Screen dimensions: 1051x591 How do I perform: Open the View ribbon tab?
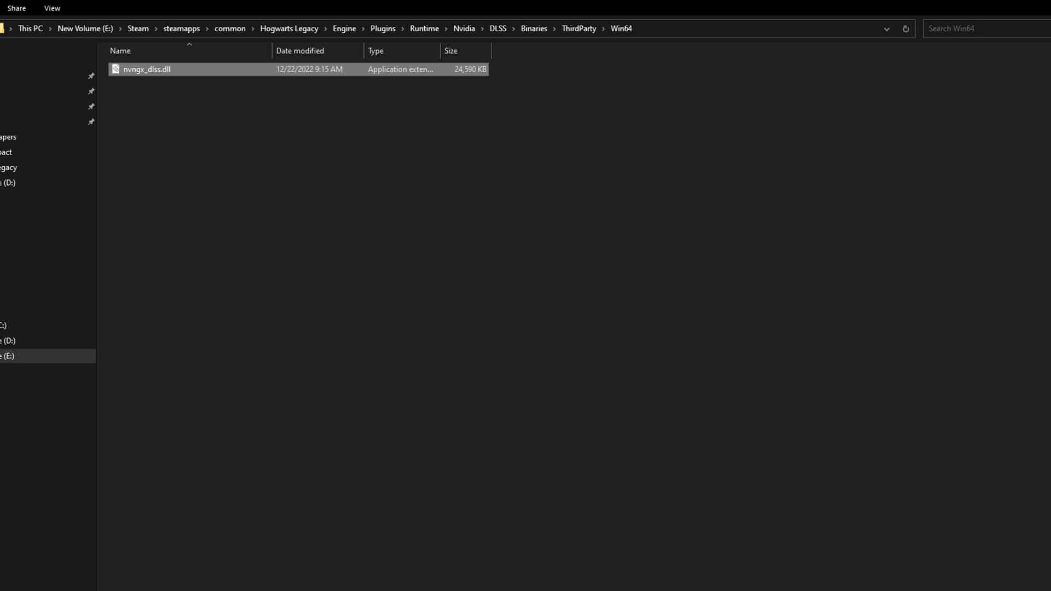click(x=52, y=8)
